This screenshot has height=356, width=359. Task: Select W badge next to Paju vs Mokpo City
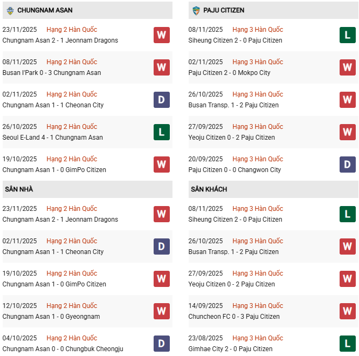tap(348, 67)
